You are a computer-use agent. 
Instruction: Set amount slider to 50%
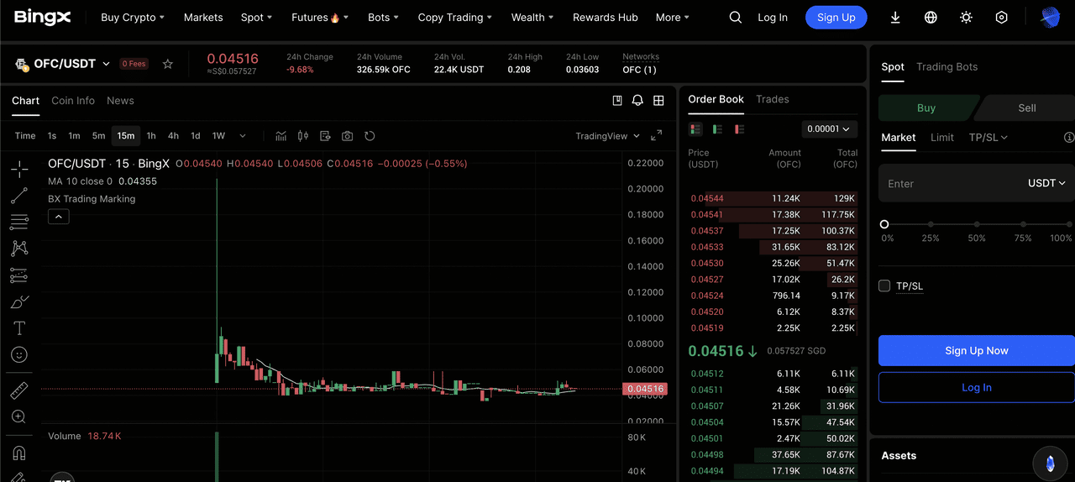pyautogui.click(x=977, y=224)
